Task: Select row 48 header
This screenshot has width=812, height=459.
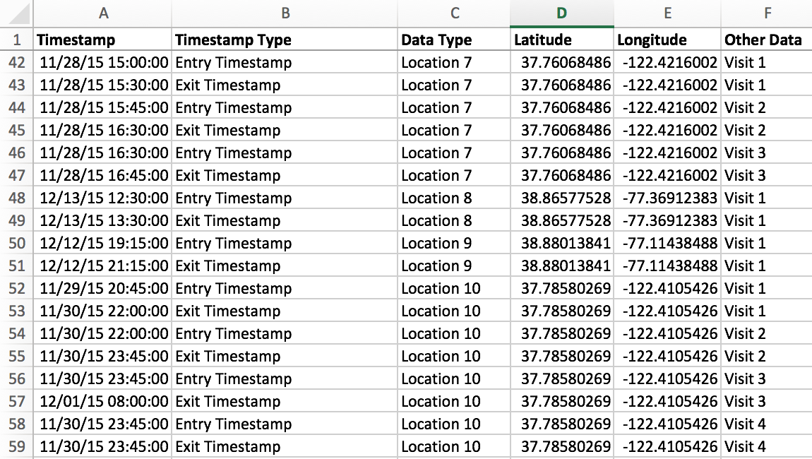Action: 16,198
